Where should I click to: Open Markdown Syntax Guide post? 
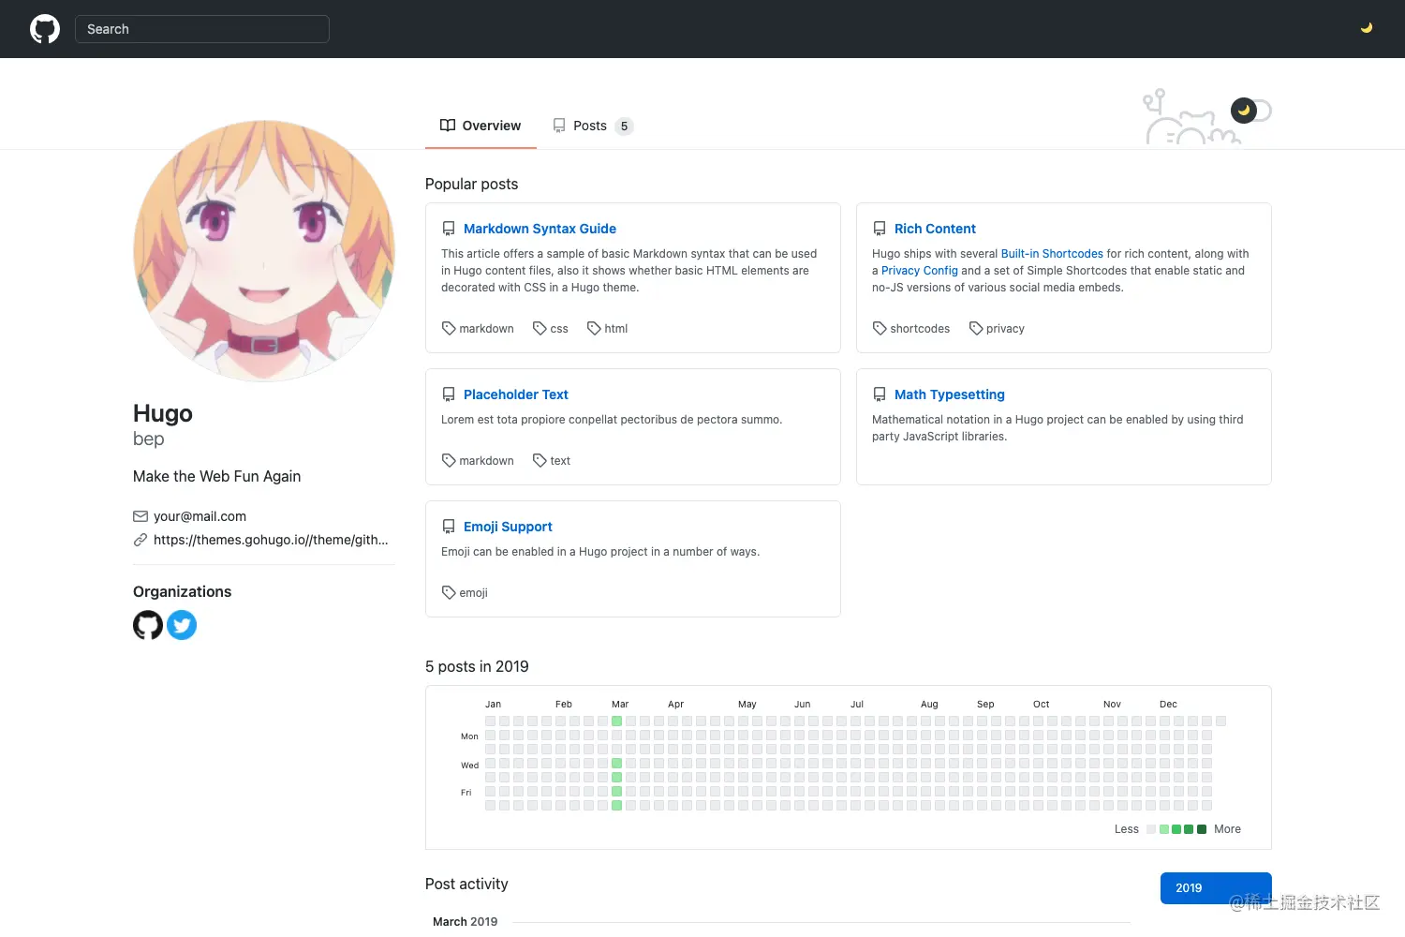(x=540, y=229)
